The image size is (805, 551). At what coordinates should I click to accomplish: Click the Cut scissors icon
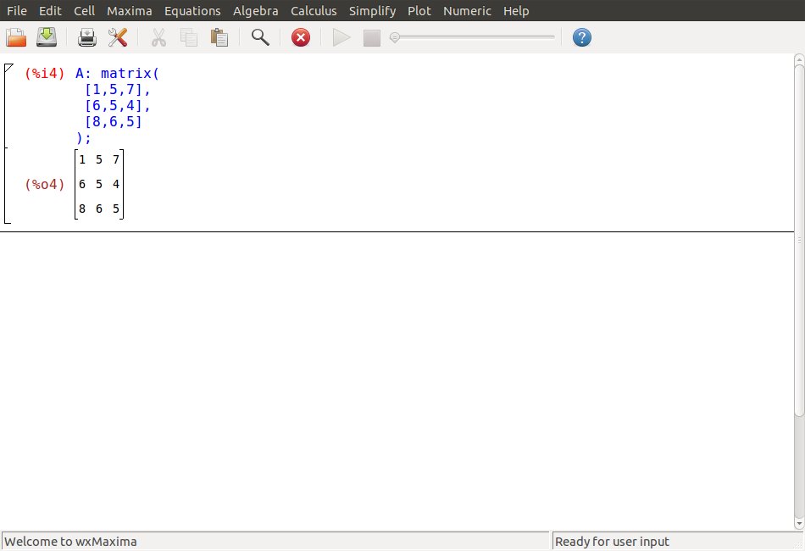coord(158,37)
